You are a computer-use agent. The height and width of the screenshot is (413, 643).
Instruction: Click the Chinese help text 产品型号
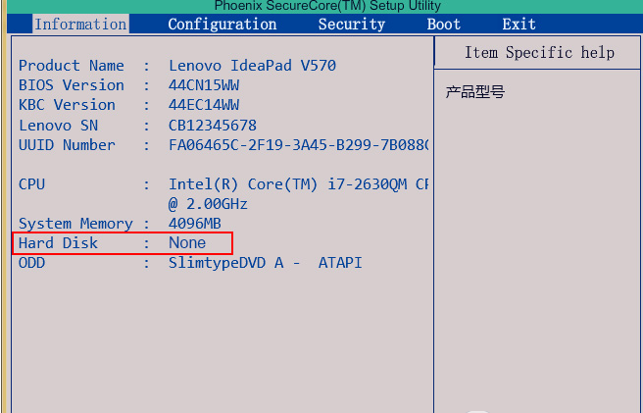click(474, 92)
